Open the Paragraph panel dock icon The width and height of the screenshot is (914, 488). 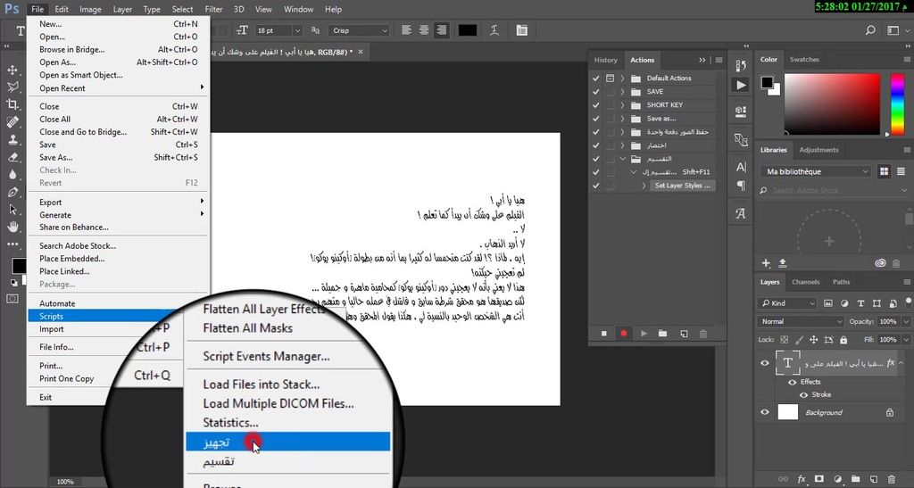pyautogui.click(x=741, y=186)
